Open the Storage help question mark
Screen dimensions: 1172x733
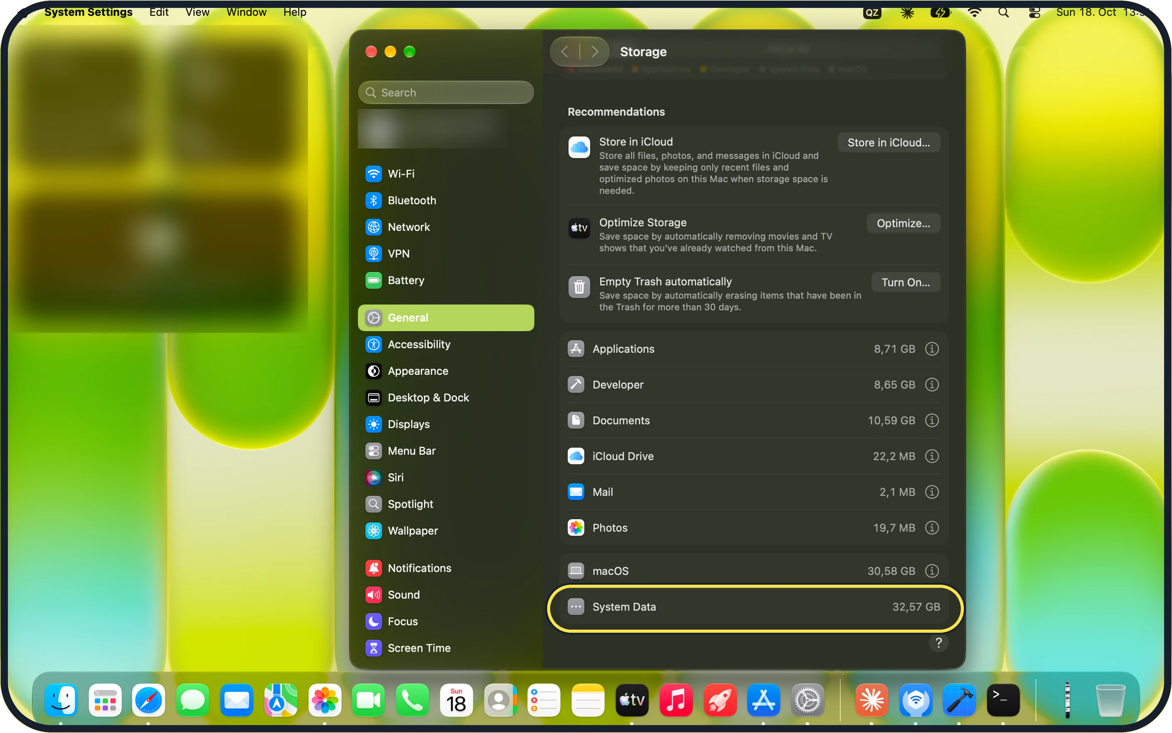coord(939,643)
